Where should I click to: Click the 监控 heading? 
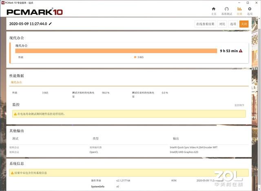(x=16, y=105)
